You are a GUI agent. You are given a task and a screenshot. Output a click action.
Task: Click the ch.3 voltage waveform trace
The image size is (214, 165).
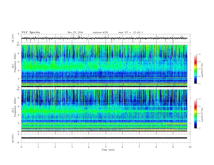(x=104, y=138)
